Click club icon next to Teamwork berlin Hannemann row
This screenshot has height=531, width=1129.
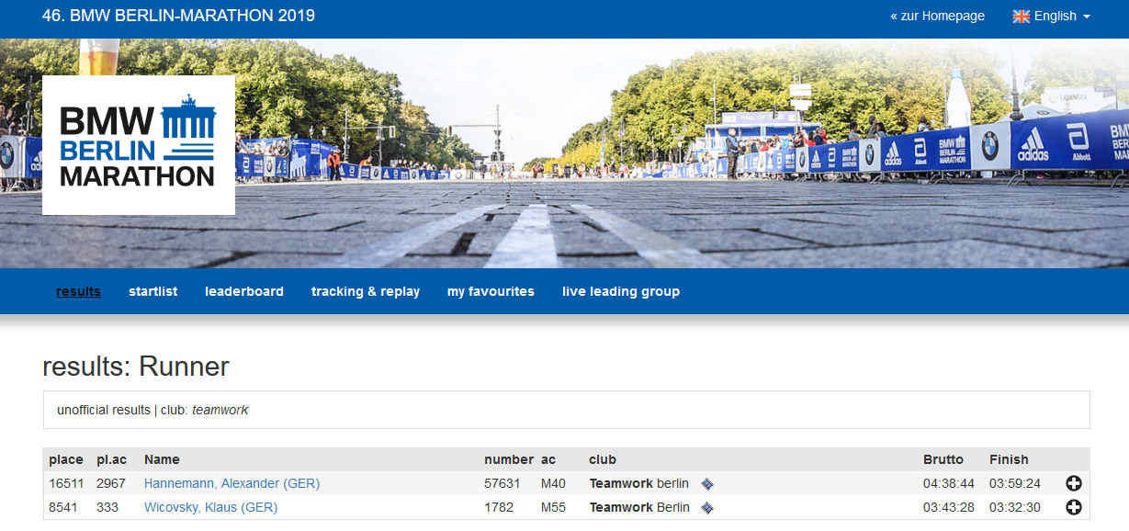[707, 483]
